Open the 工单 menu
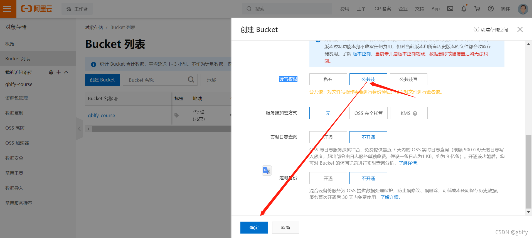This screenshot has height=238, width=532. pos(361,9)
